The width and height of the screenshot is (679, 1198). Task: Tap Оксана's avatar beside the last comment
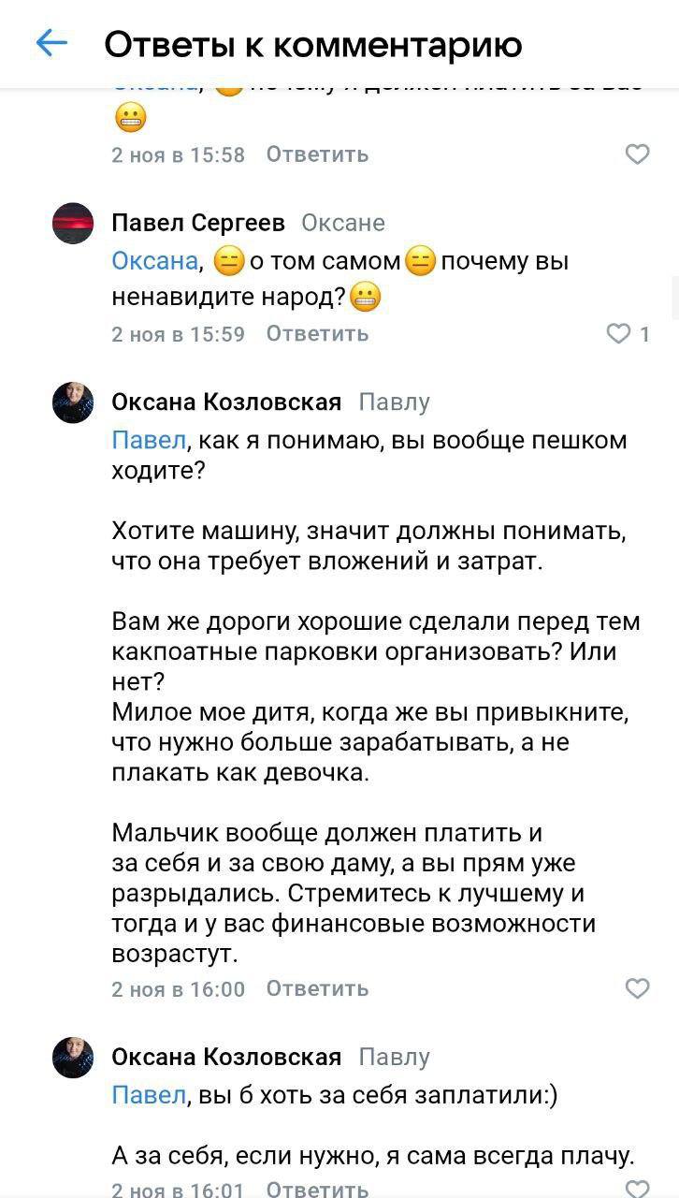pyautogui.click(x=73, y=1058)
